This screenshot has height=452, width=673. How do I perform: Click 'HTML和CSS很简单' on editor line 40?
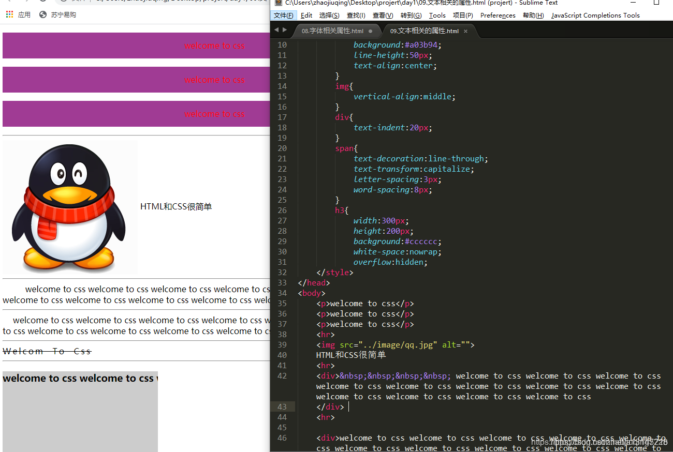point(351,355)
